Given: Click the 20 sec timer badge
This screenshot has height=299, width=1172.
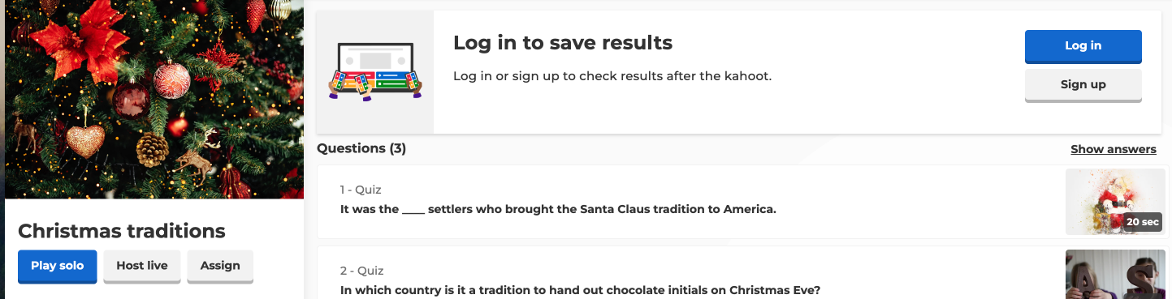Looking at the screenshot, I should click(x=1143, y=221).
